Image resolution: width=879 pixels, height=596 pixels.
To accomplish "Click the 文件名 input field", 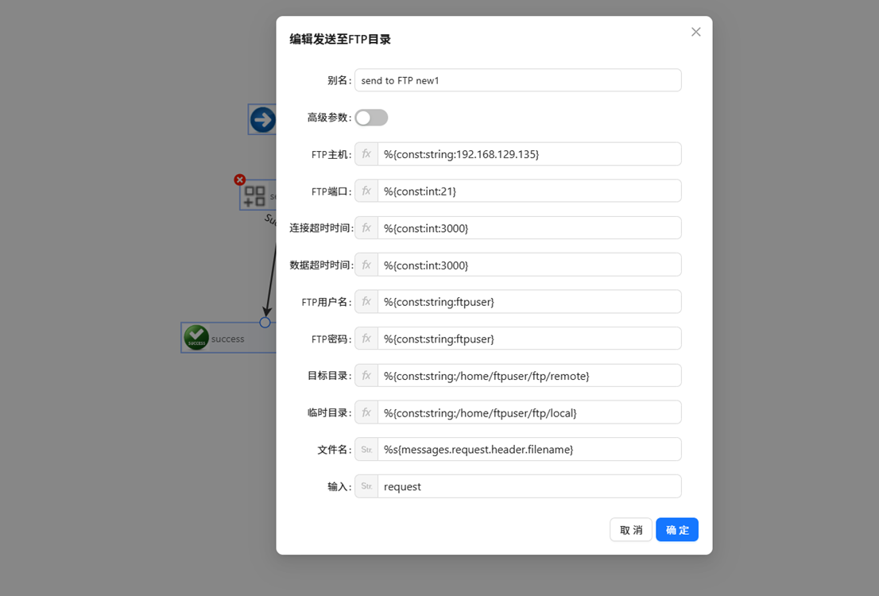I will click(x=529, y=450).
